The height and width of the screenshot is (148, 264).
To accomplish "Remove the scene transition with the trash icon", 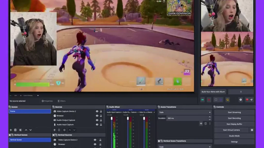I will point(205,124).
